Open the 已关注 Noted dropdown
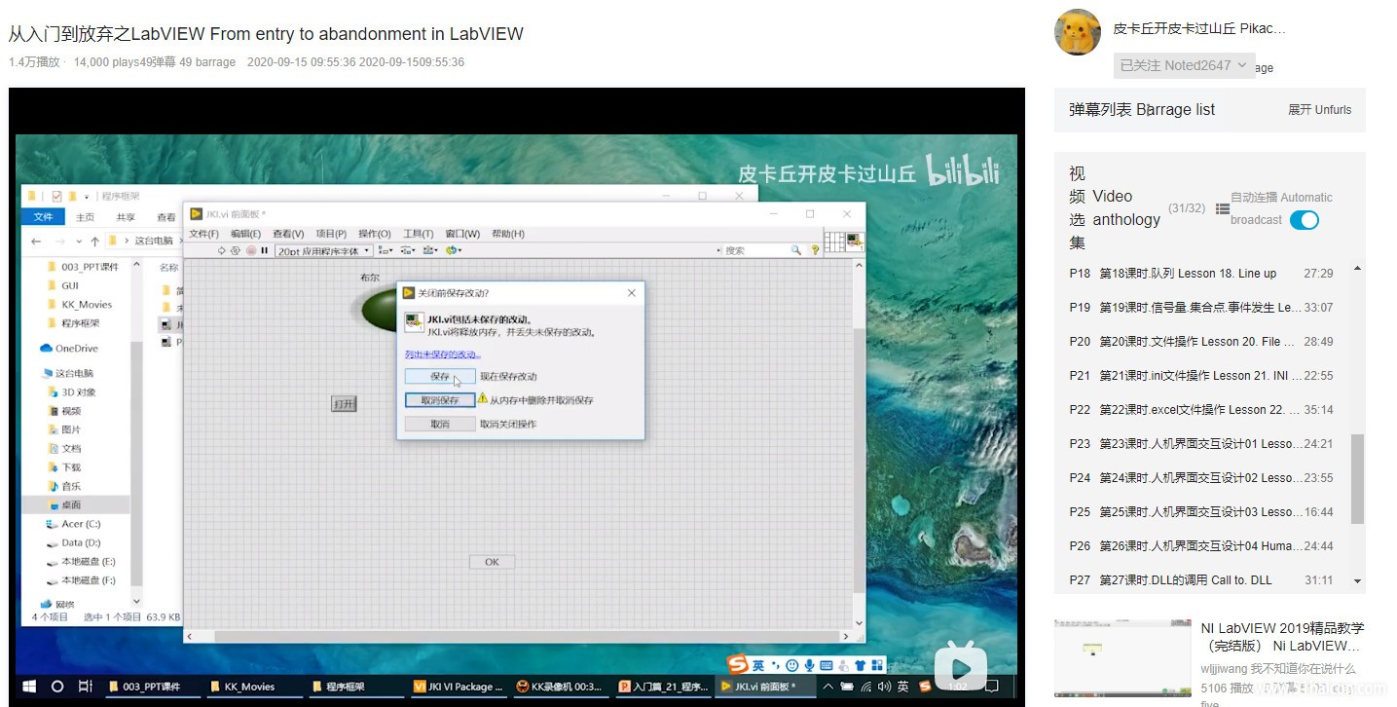Image resolution: width=1397 pixels, height=707 pixels. [x=1183, y=65]
